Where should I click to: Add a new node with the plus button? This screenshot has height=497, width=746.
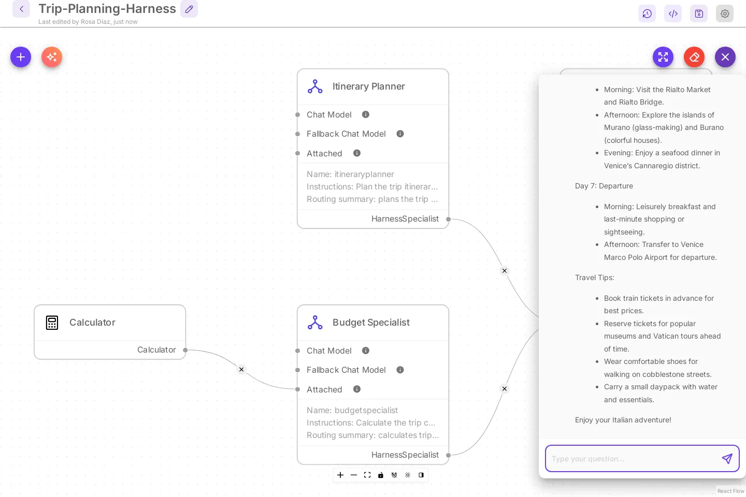(21, 57)
